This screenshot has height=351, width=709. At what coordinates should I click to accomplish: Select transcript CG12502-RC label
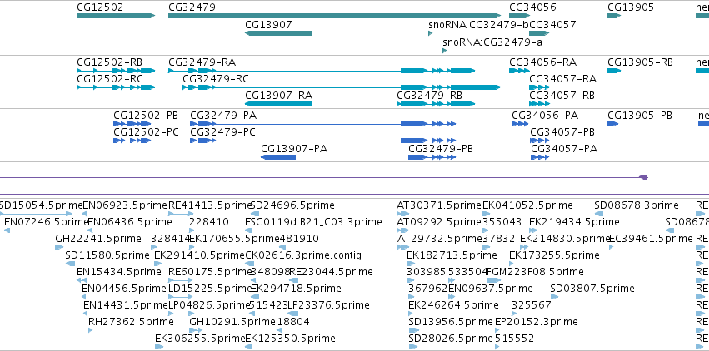point(110,78)
